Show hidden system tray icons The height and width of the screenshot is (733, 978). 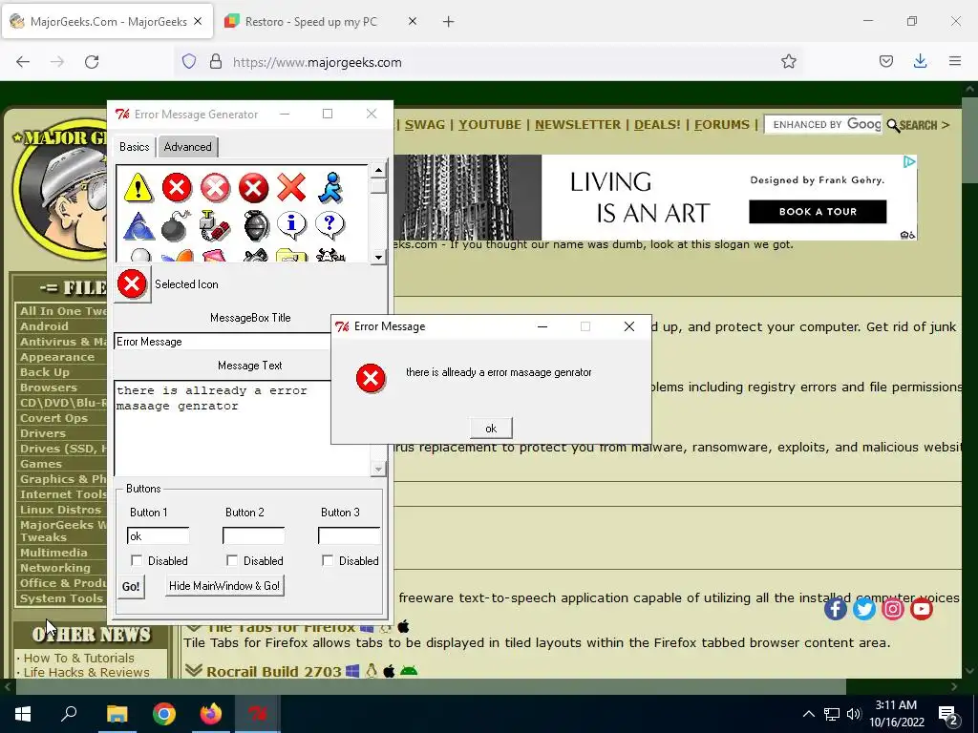click(808, 714)
